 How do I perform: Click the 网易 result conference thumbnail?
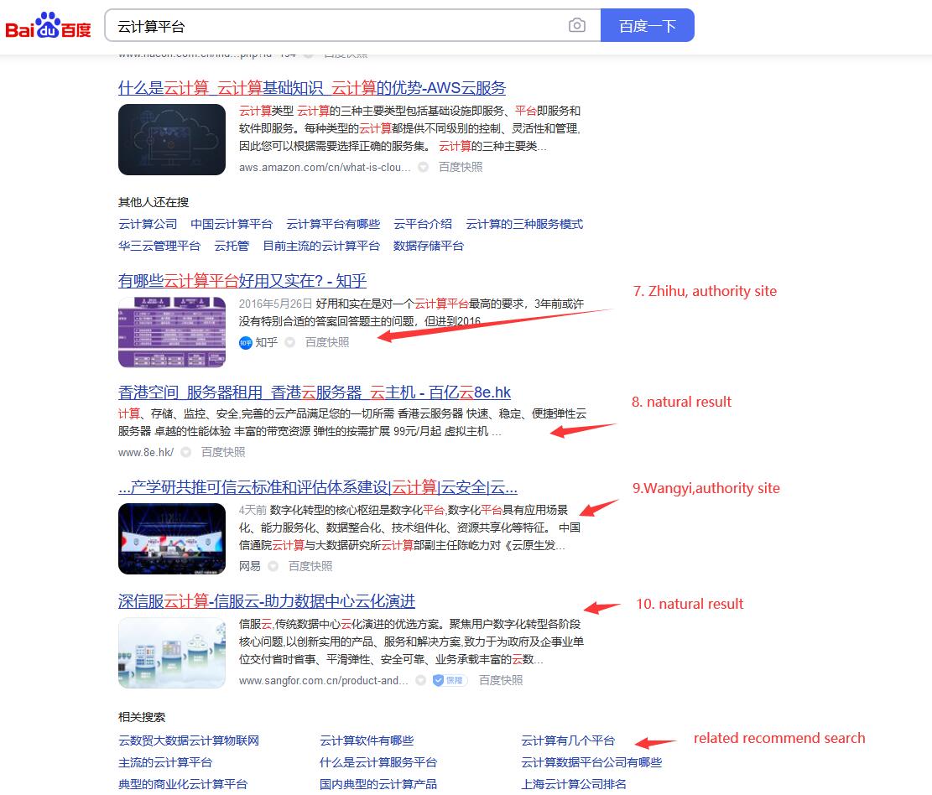coord(172,539)
